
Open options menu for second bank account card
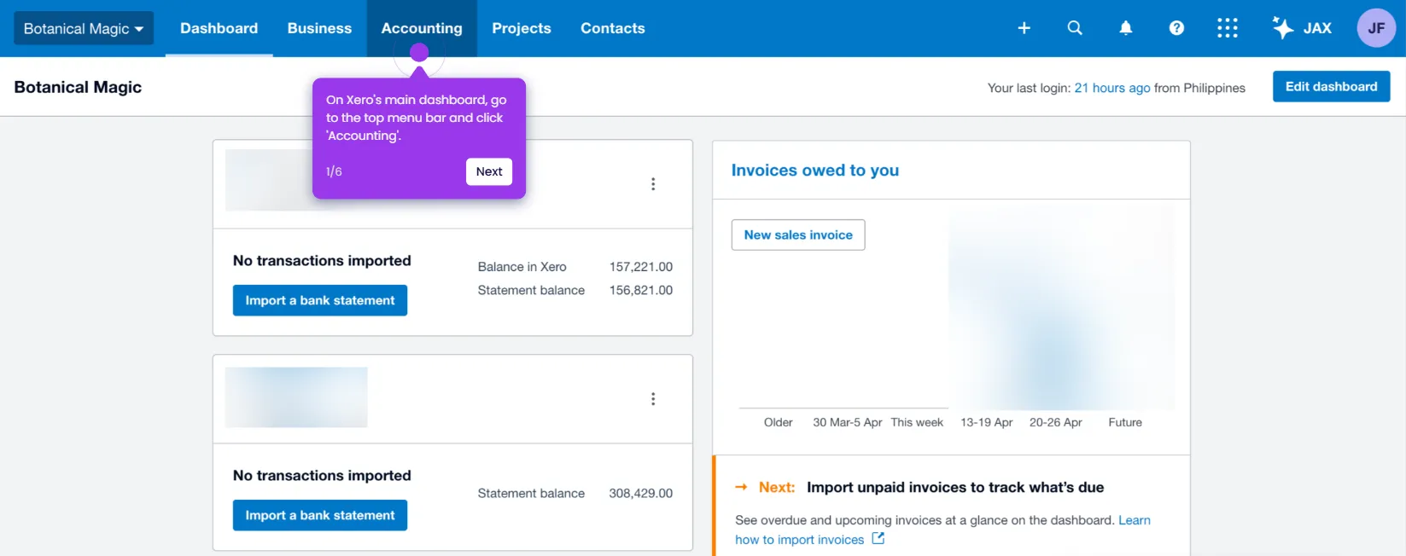coord(653,399)
